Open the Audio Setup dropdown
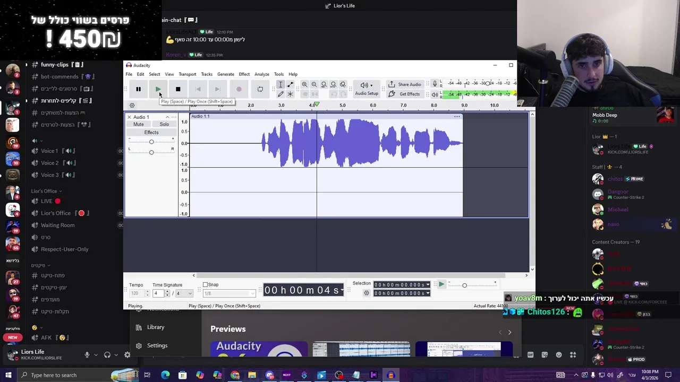 (367, 89)
